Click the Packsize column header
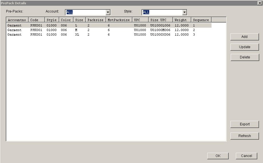This screenshot has width=263, height=163. click(x=95, y=20)
